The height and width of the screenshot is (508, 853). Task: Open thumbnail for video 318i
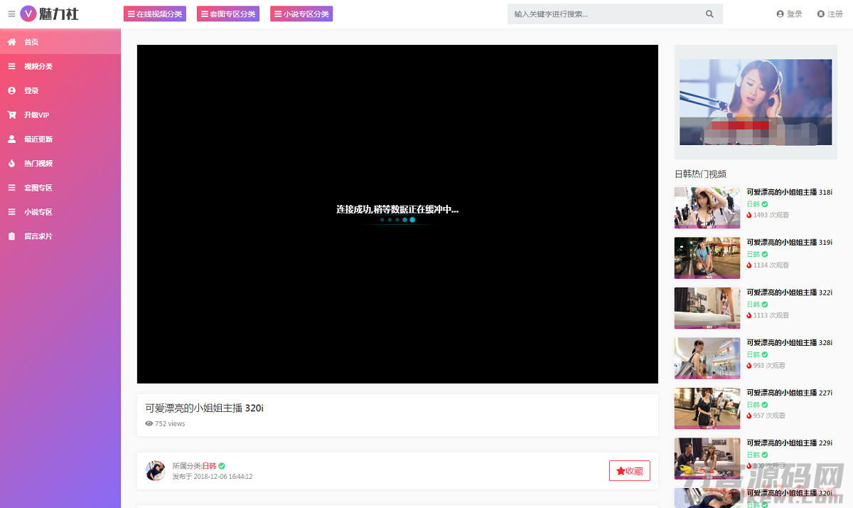[x=707, y=207]
